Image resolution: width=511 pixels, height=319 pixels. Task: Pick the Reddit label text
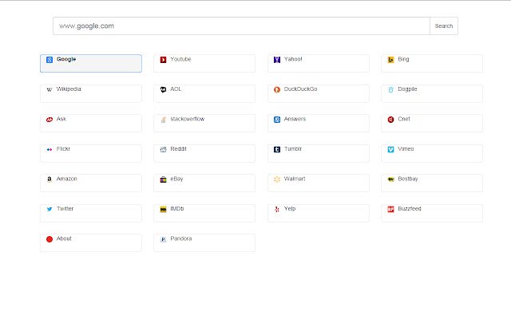pos(178,149)
